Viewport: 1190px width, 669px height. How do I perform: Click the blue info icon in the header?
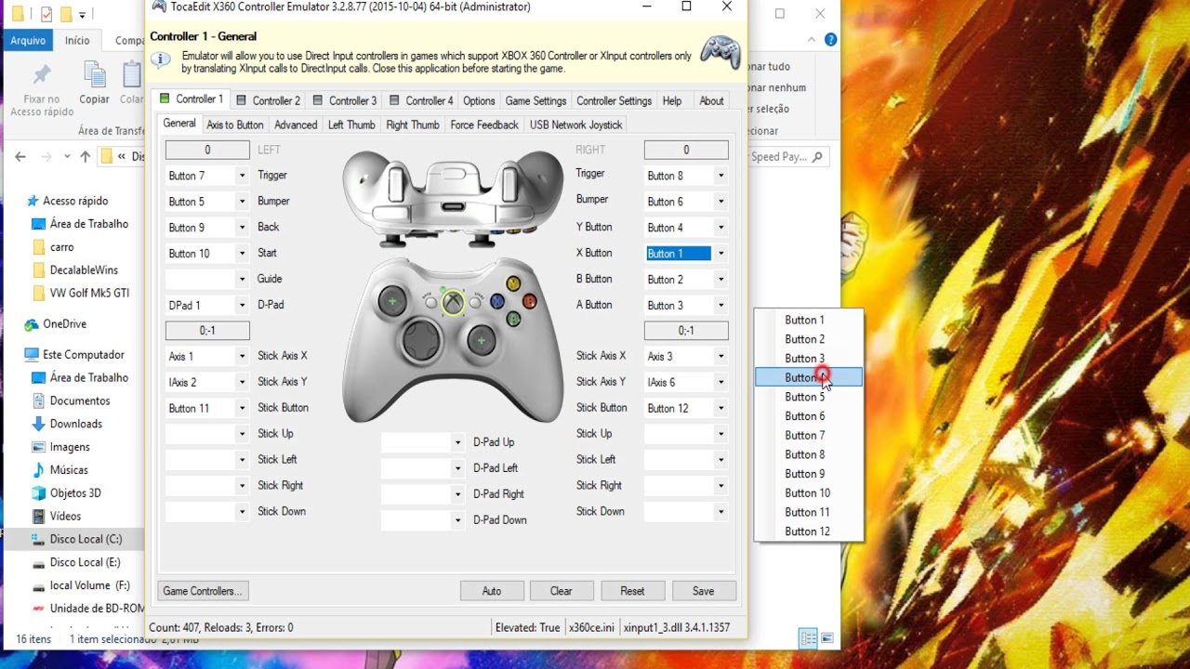161,59
